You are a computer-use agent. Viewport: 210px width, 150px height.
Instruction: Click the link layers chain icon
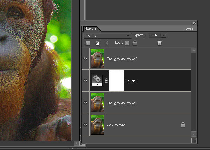click(x=107, y=43)
